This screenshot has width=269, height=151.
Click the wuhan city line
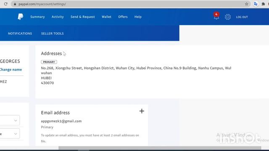[46, 73]
